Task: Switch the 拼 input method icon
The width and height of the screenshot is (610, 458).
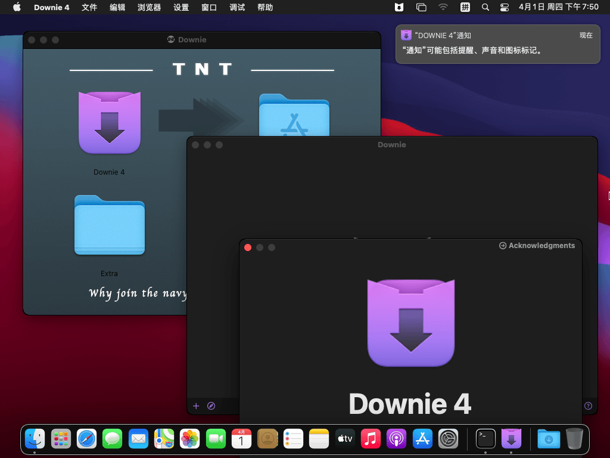Action: point(465,7)
